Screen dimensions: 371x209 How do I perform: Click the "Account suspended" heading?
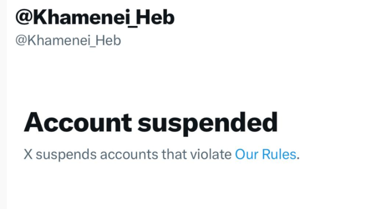click(x=150, y=123)
